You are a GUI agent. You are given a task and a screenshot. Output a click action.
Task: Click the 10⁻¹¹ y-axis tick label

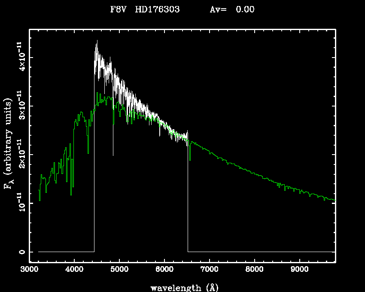[21, 203]
